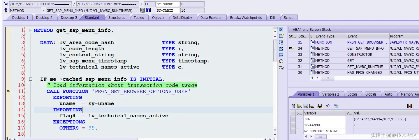This screenshot has height=140, width=419.
Task: Open the Tables tab
Action: coord(139,17)
